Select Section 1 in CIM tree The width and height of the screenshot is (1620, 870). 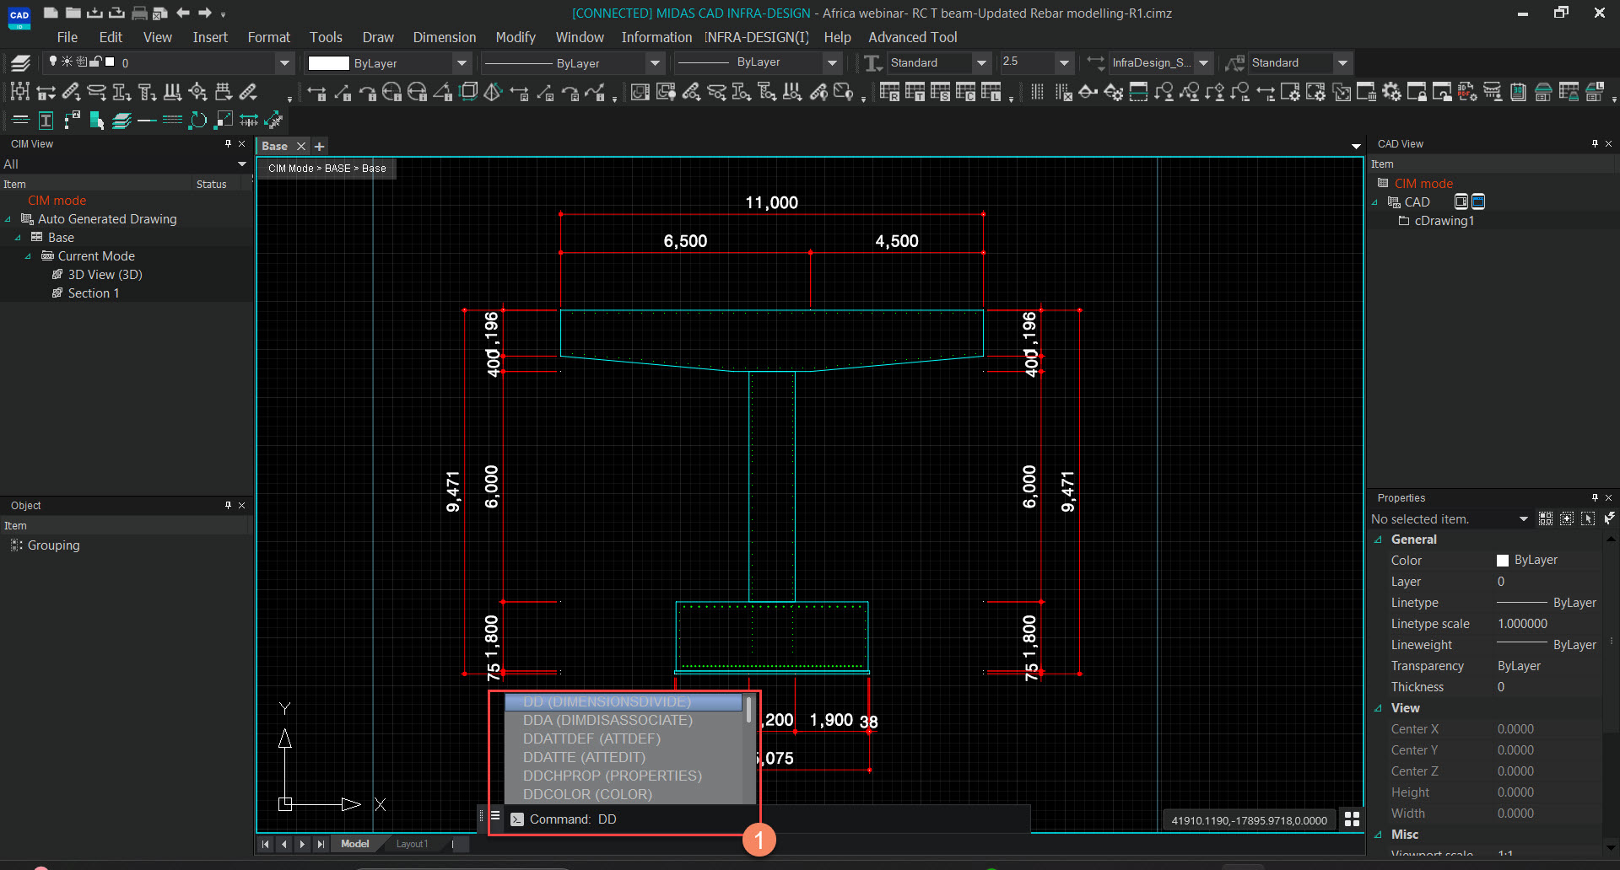point(93,293)
